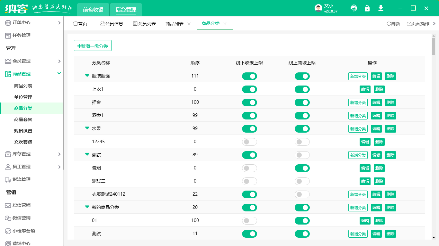Click the refresh icon in tab bar
The width and height of the screenshot is (439, 246).
pos(389,24)
